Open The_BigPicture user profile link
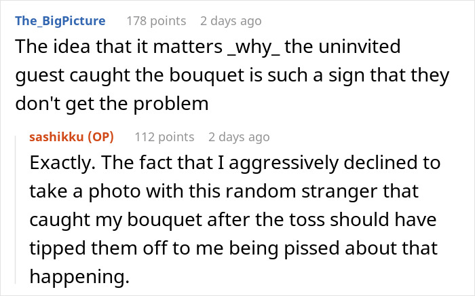The image size is (475, 296). [x=60, y=20]
